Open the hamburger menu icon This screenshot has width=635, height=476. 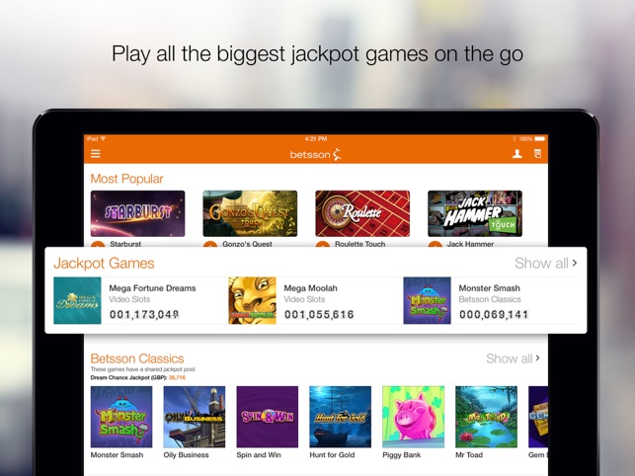click(x=96, y=154)
